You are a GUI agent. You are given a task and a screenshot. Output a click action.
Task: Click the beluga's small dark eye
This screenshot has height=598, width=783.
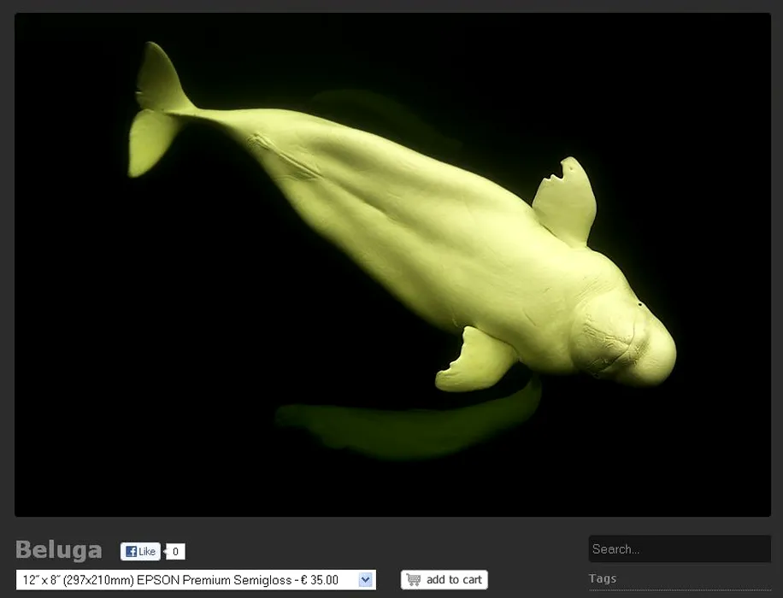point(640,304)
